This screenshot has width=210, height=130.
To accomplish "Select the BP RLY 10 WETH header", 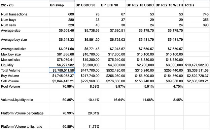I will click(169, 5).
